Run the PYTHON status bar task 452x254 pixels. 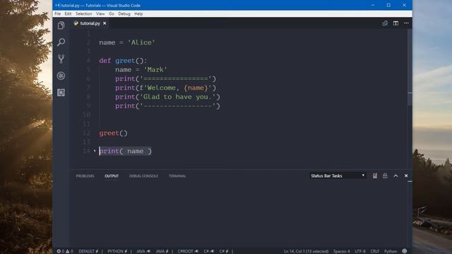(x=117, y=251)
